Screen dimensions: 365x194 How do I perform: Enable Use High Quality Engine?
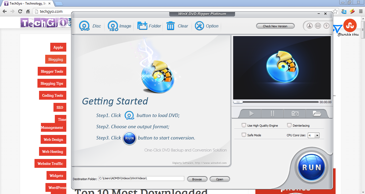[x=244, y=125]
